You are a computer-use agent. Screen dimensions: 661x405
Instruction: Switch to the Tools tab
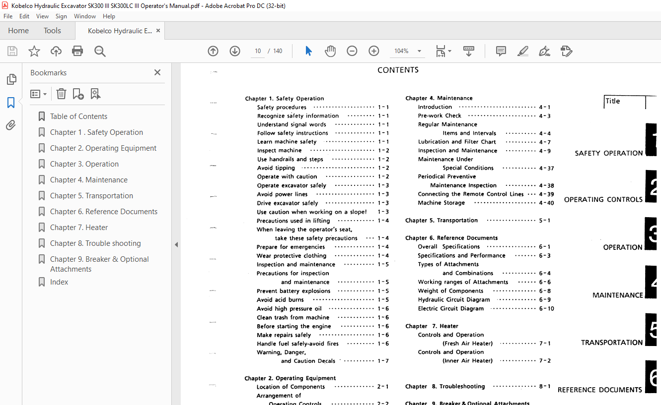[x=52, y=31]
